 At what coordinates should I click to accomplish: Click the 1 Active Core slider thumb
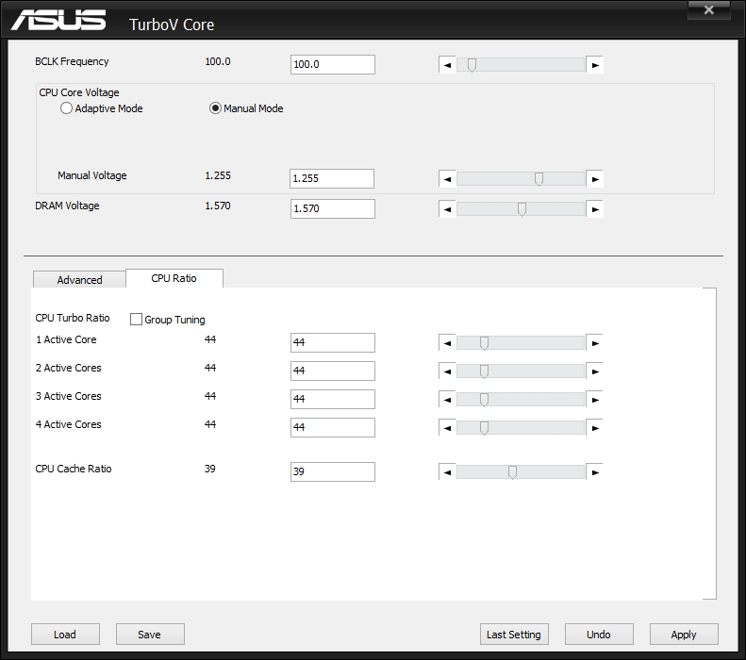click(484, 343)
